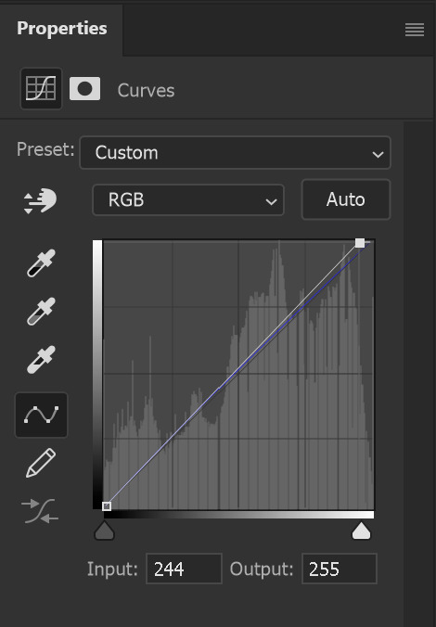Screen dimensions: 436x627
Task: Click the Input value field
Action: (x=184, y=569)
